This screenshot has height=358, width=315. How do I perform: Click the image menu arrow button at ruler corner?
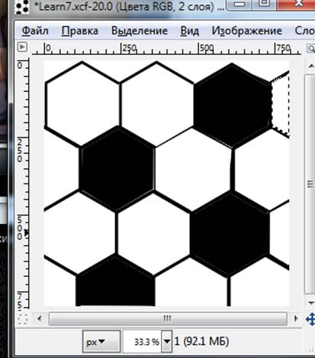(x=22, y=47)
